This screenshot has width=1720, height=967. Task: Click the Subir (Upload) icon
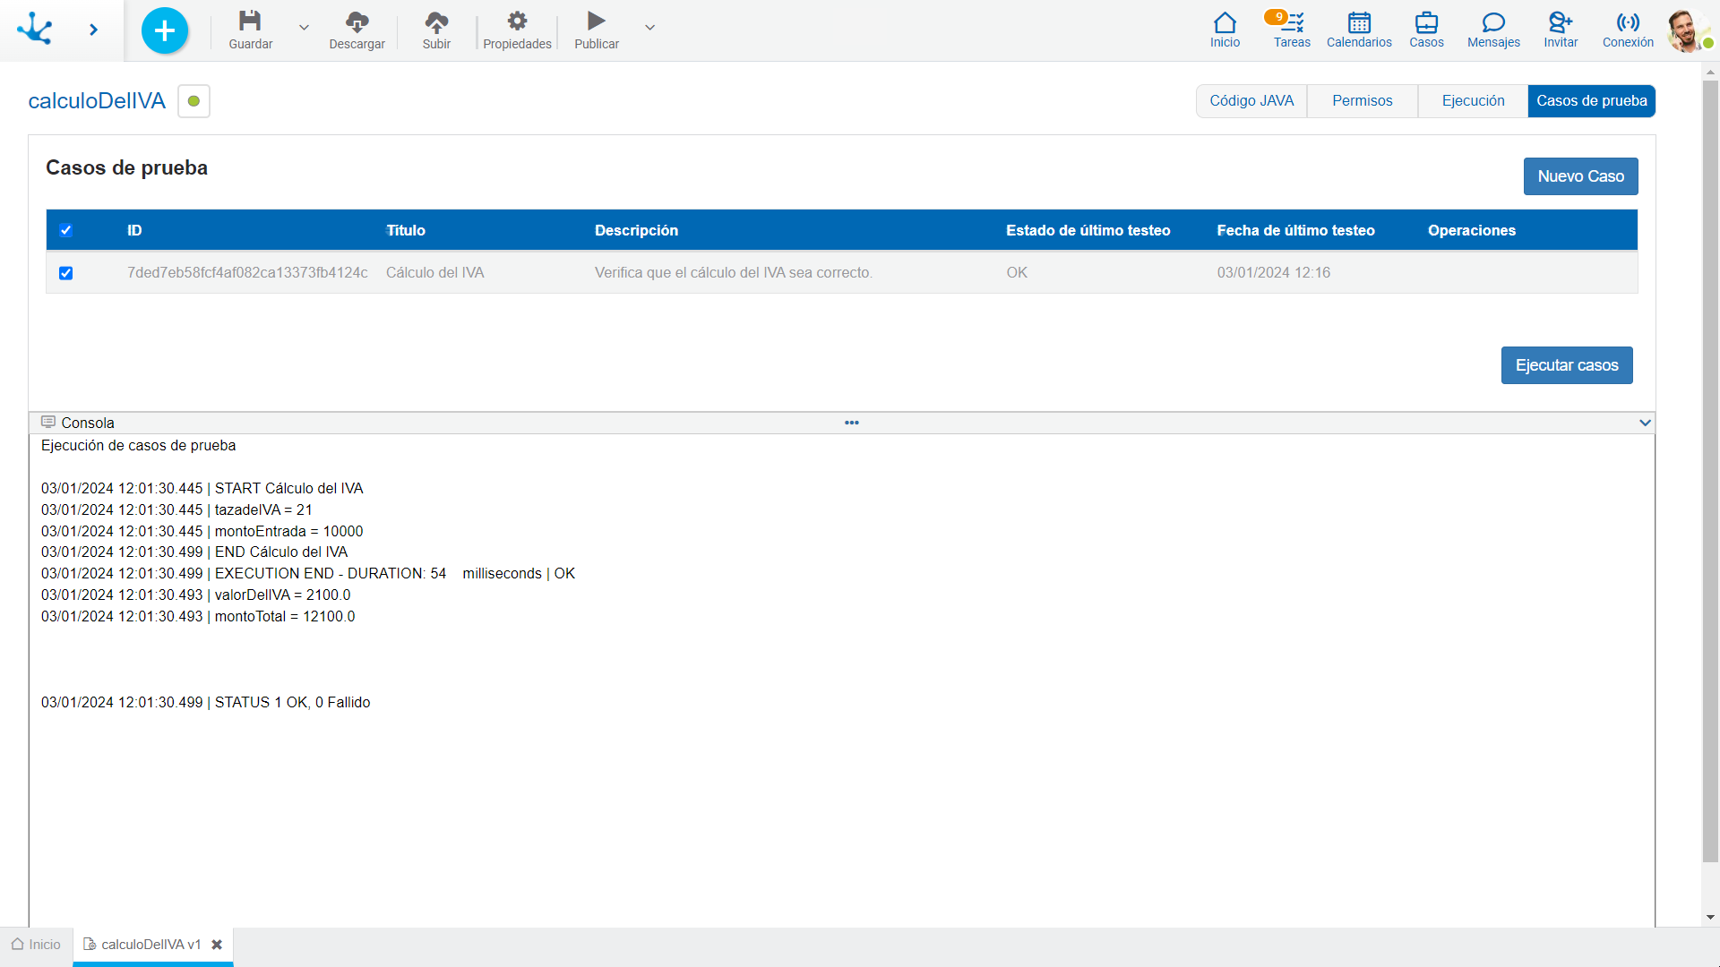coord(437,21)
